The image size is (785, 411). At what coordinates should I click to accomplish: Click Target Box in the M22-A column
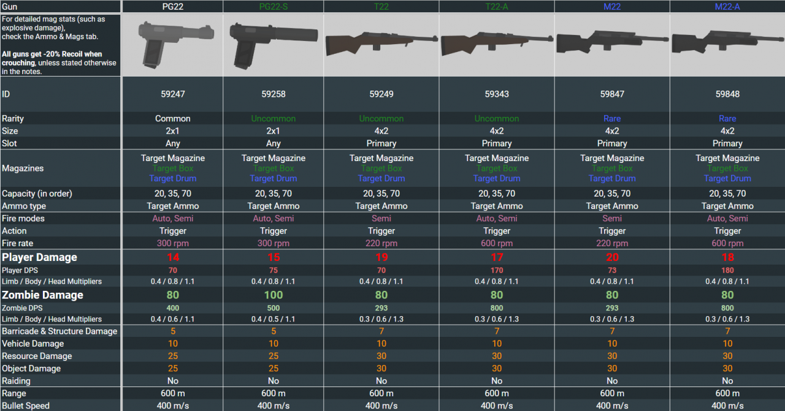point(727,168)
